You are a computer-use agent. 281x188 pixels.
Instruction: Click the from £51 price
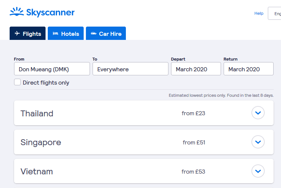(x=194, y=143)
